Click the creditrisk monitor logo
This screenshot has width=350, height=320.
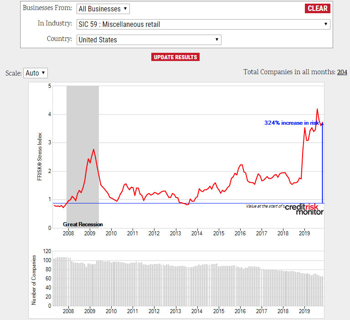pyautogui.click(x=304, y=209)
